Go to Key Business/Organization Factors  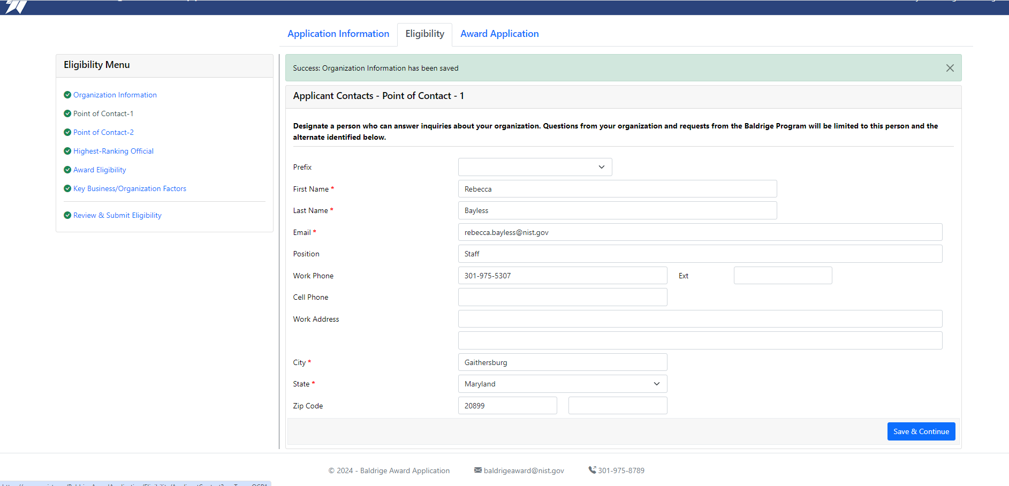(130, 188)
